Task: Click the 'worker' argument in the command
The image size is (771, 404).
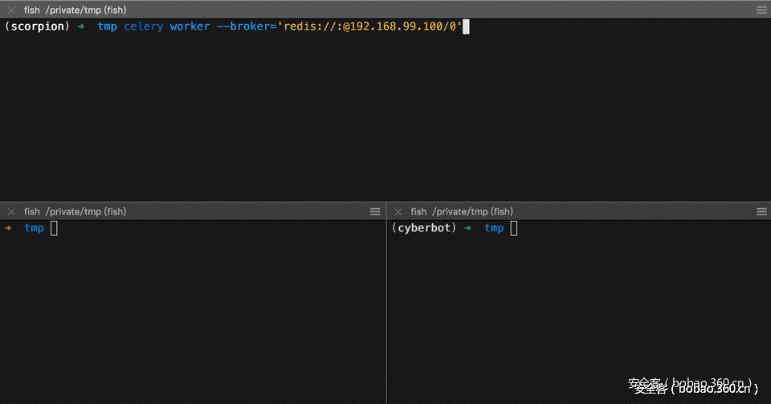Action: [190, 27]
